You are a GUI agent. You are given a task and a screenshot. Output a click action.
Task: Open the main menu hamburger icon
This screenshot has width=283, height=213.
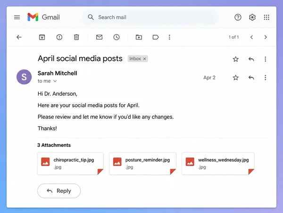(17, 17)
